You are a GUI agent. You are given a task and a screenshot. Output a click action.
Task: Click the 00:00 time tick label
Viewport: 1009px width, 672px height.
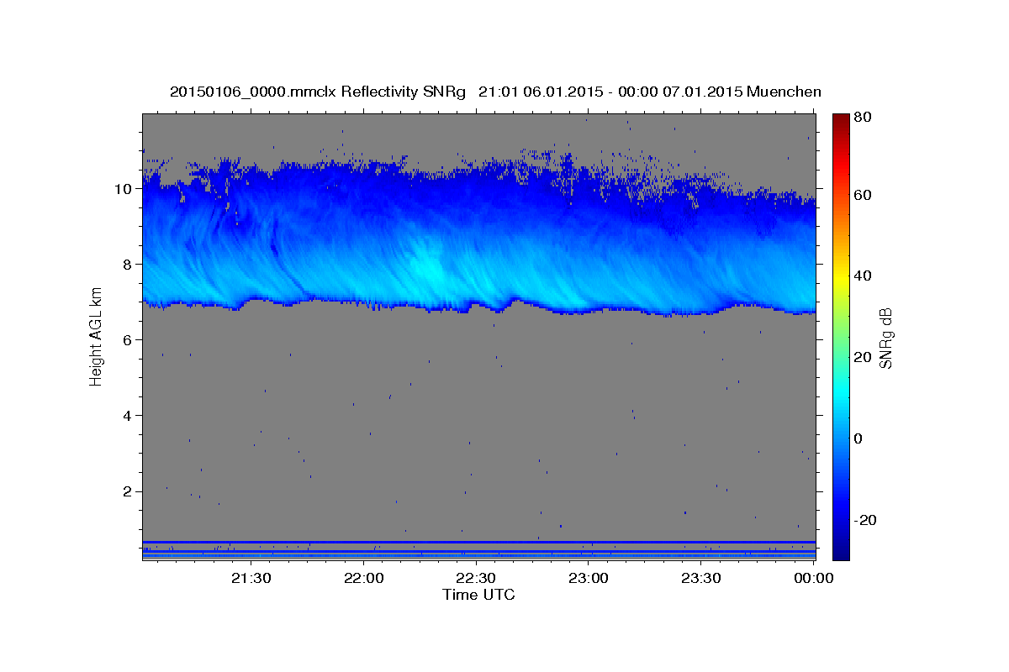tap(814, 578)
